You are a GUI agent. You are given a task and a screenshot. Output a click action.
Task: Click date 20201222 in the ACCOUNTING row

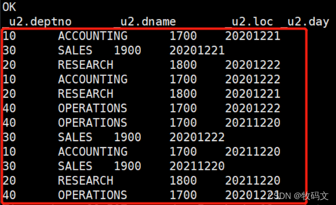pos(253,80)
